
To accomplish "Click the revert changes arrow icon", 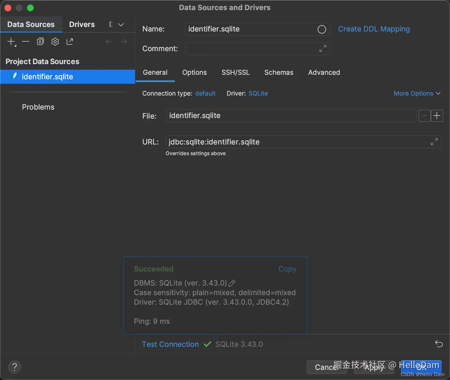I will [x=439, y=344].
